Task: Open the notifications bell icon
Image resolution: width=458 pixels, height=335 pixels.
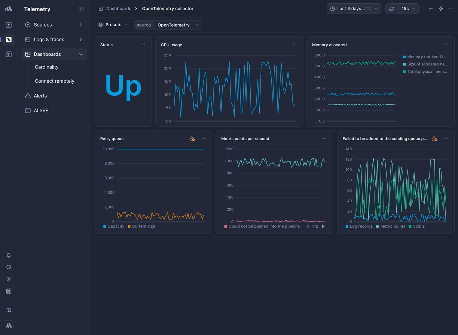Action: 9,255
